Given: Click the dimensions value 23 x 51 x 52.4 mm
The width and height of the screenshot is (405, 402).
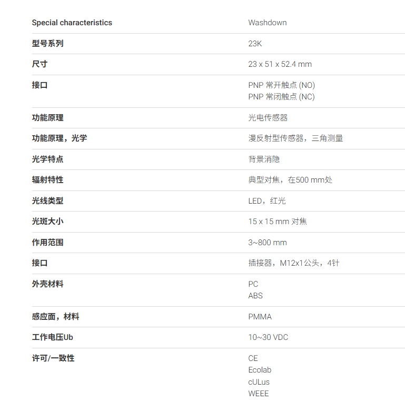Looking at the screenshot, I should click(280, 64).
